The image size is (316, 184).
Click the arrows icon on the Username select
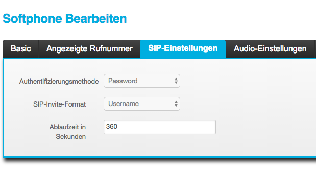pyautogui.click(x=176, y=104)
